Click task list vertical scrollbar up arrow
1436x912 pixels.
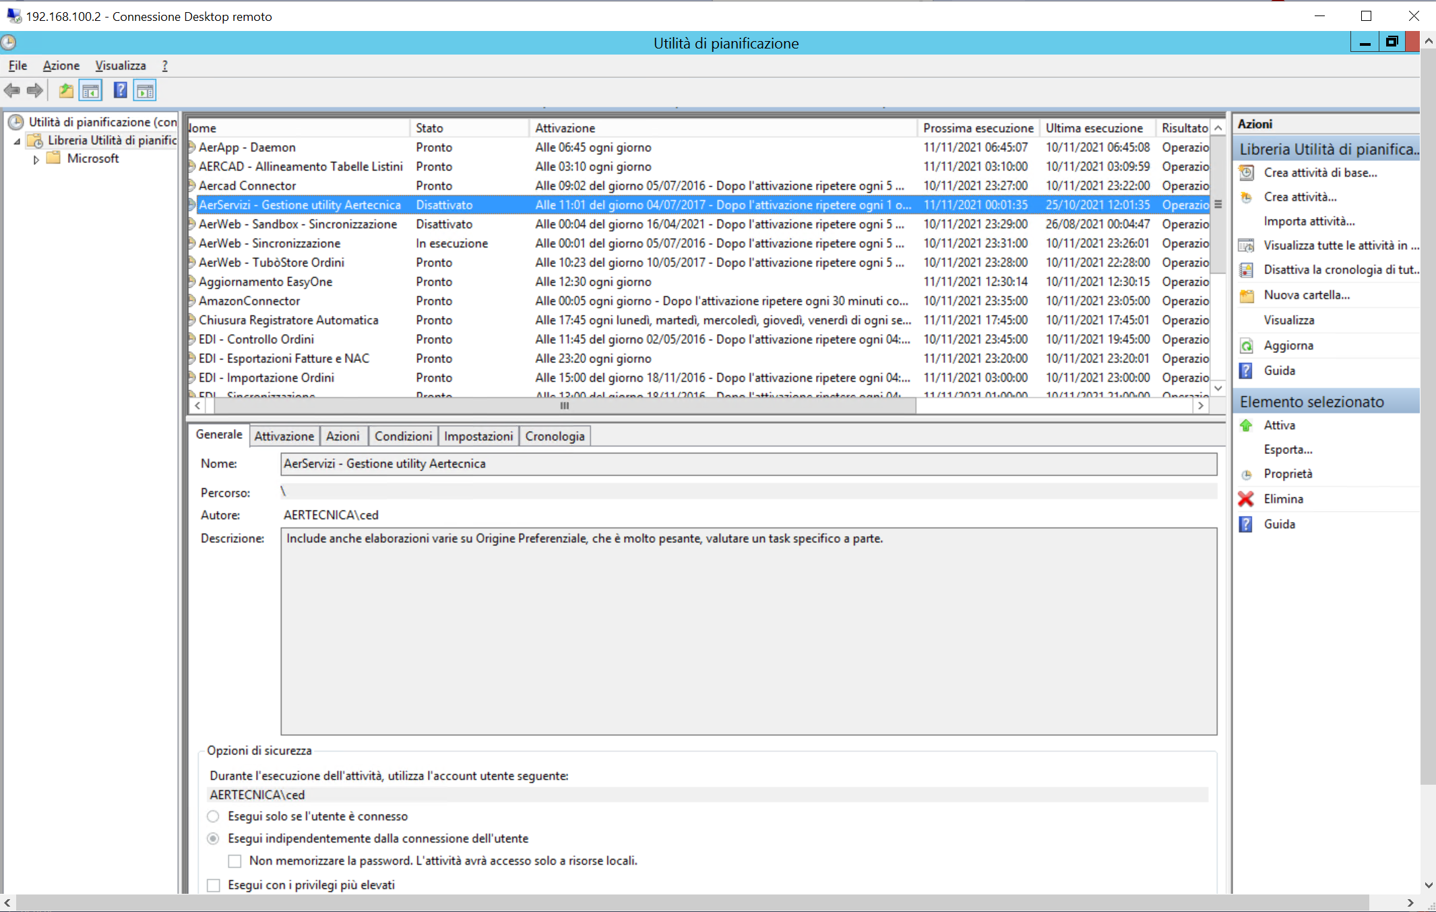coord(1218,128)
